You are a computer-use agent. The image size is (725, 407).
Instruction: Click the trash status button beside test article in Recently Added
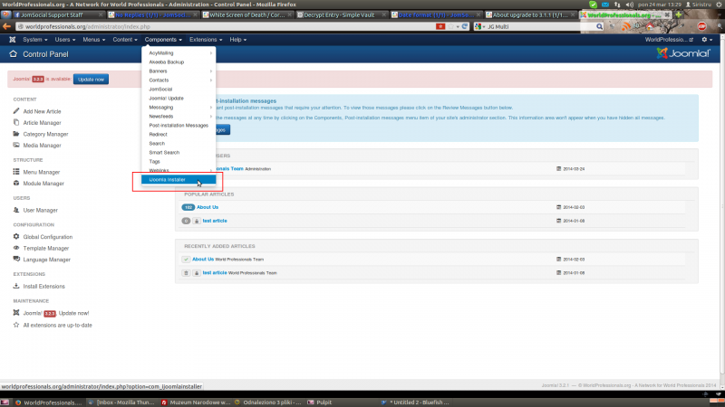[186, 273]
